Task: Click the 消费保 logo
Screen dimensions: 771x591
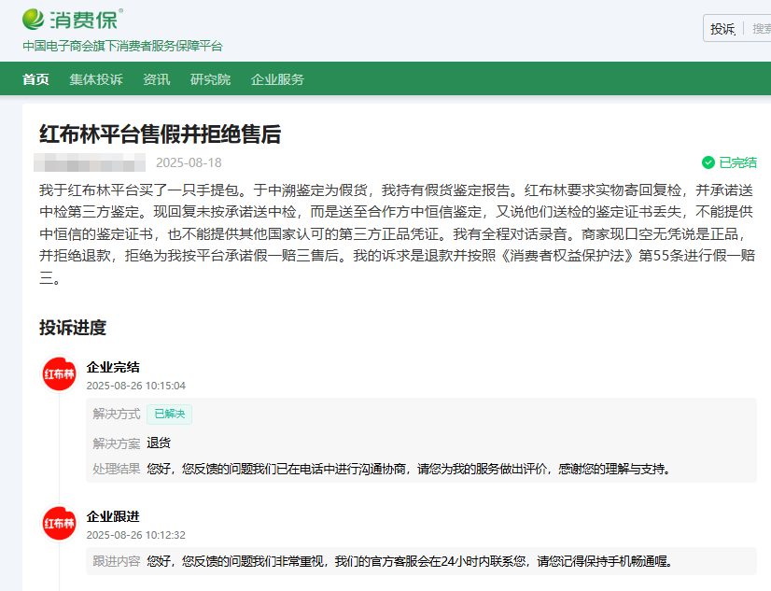Action: (x=72, y=18)
